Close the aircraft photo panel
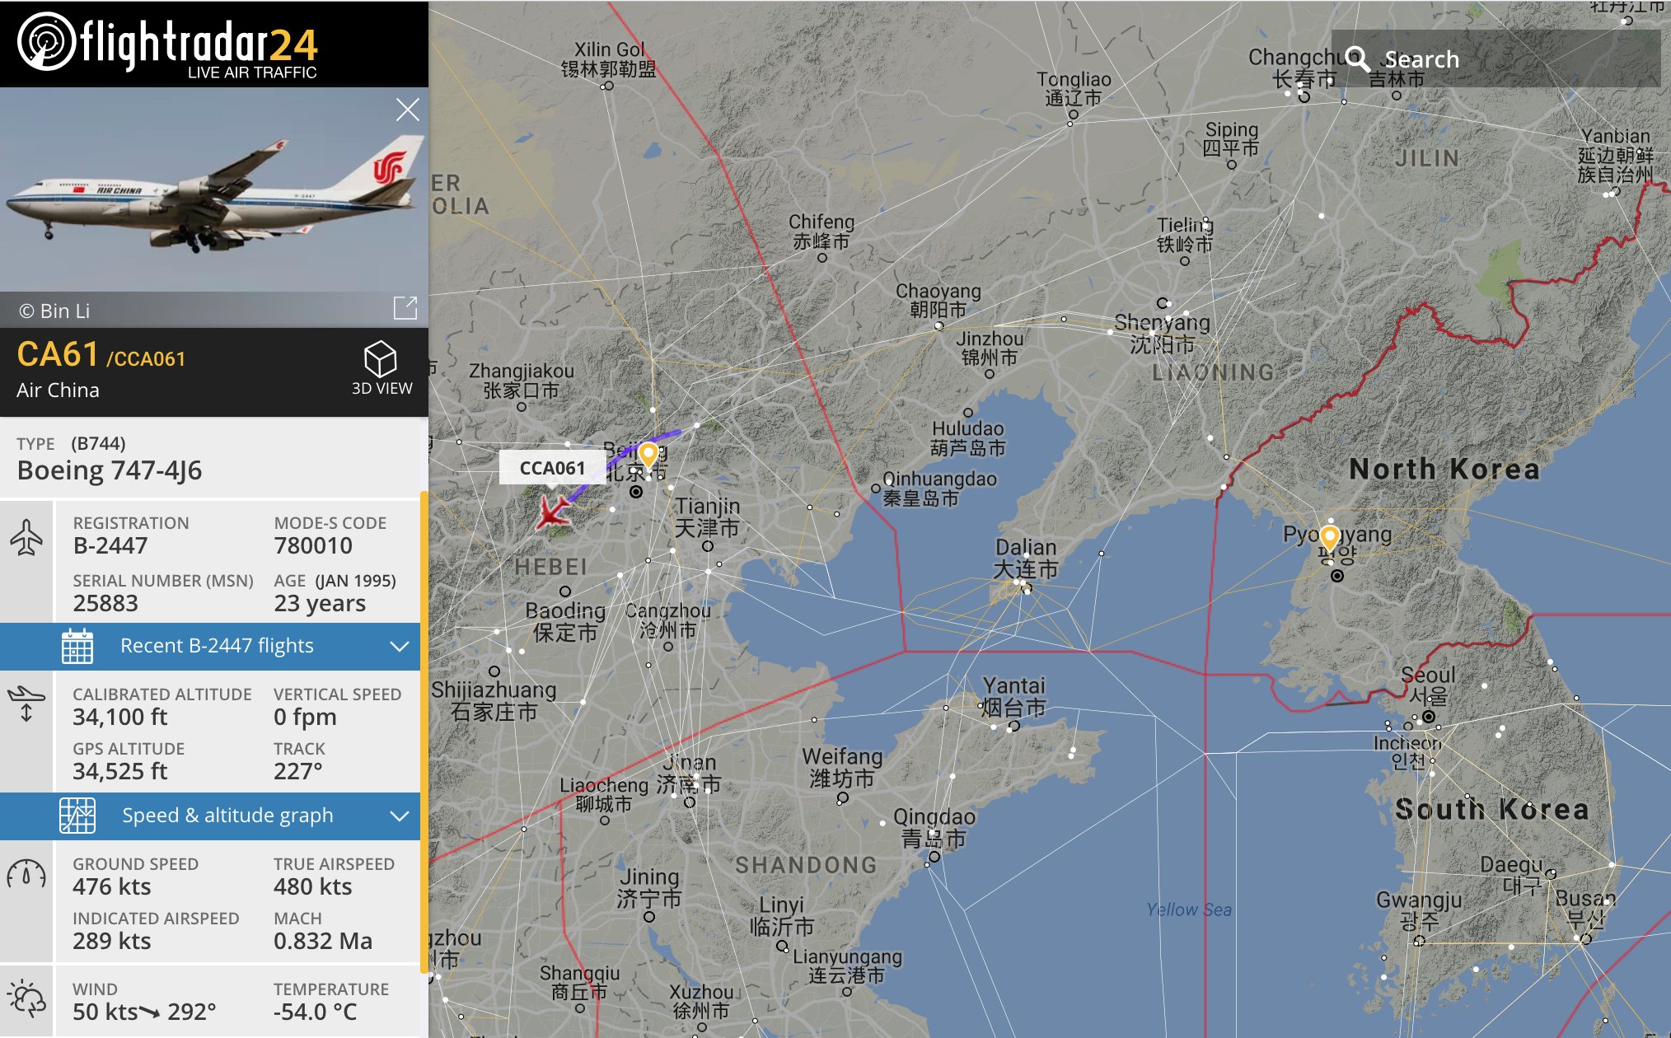The width and height of the screenshot is (1671, 1038). [x=407, y=110]
